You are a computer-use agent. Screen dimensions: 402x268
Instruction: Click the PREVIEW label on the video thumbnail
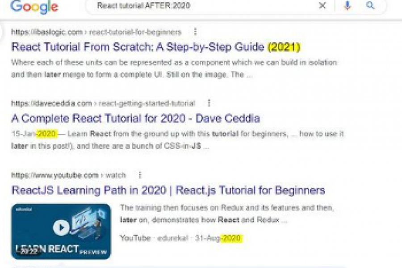point(93,252)
